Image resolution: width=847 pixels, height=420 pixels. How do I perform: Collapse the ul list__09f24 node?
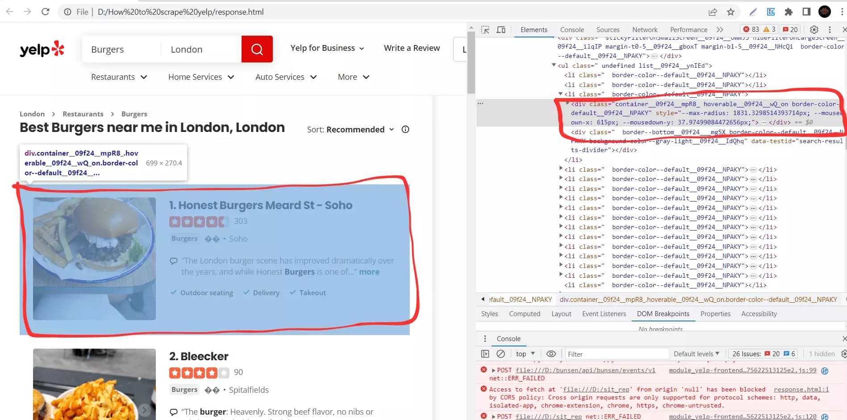554,65
